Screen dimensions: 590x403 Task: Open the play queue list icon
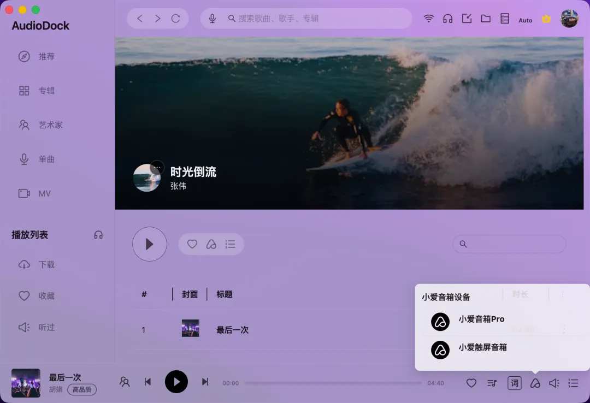coord(573,383)
